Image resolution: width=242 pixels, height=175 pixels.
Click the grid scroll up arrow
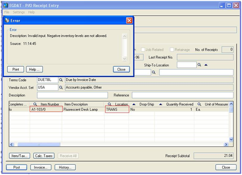point(231,104)
